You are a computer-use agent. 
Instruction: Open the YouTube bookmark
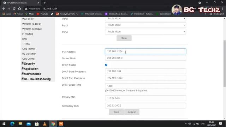[x=42, y=14]
